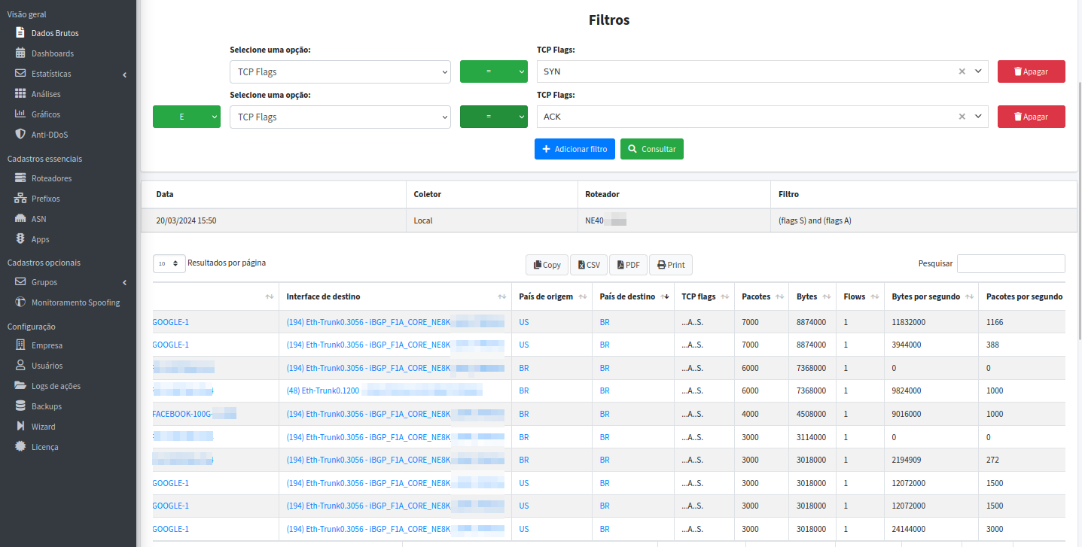Open FACEBOOK-100G link in table

click(194, 414)
